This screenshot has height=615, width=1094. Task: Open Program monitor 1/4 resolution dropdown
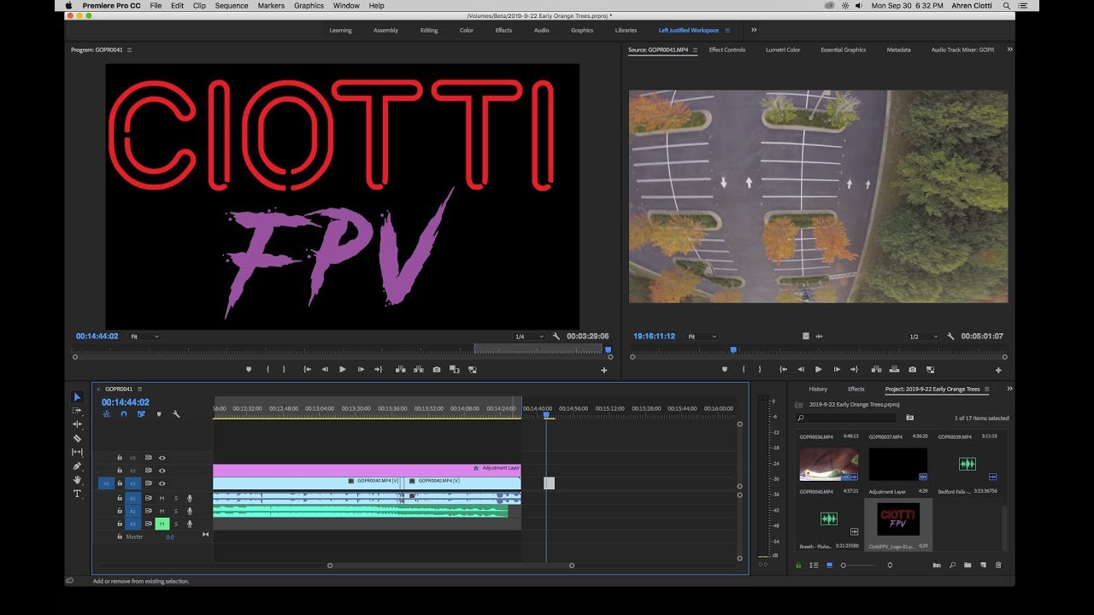coord(528,337)
